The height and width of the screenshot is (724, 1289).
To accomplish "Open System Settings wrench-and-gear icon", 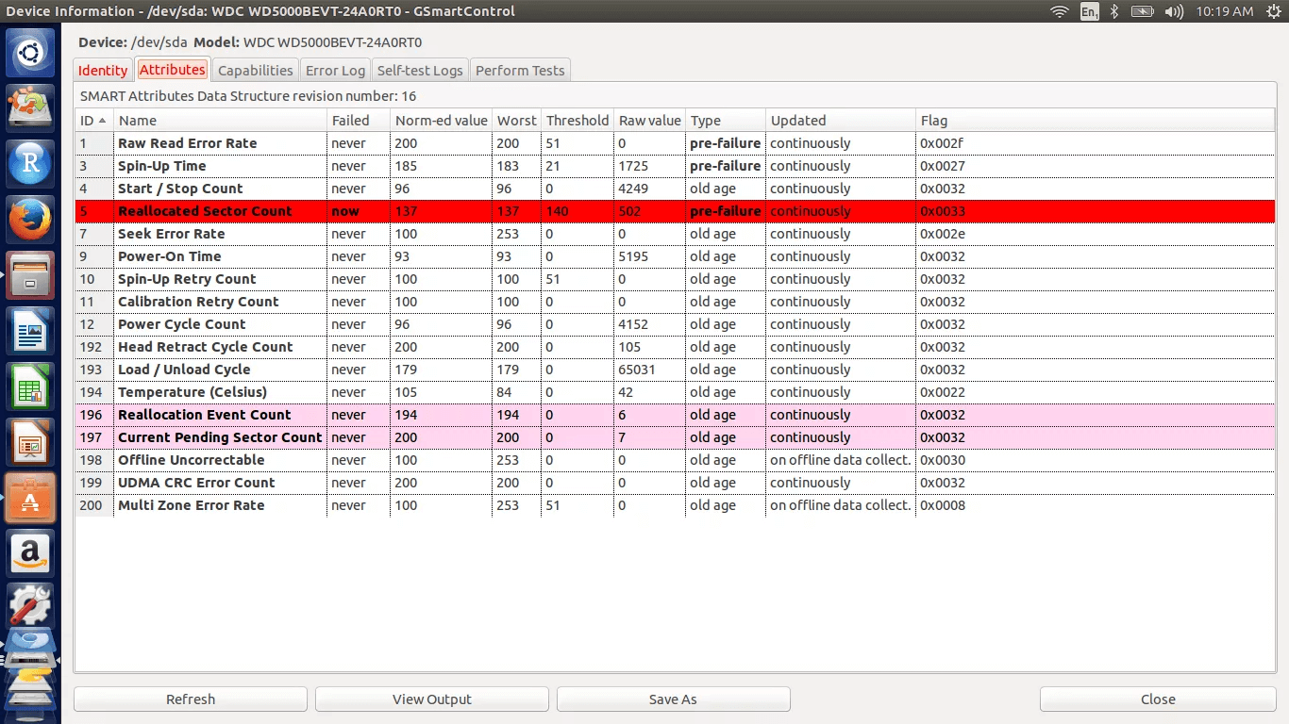I will point(30,606).
